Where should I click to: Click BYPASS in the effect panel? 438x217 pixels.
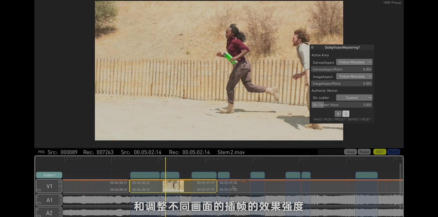pyautogui.click(x=354, y=120)
